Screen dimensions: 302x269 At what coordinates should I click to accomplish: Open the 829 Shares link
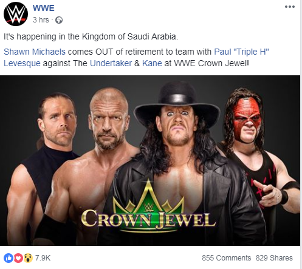click(x=274, y=258)
